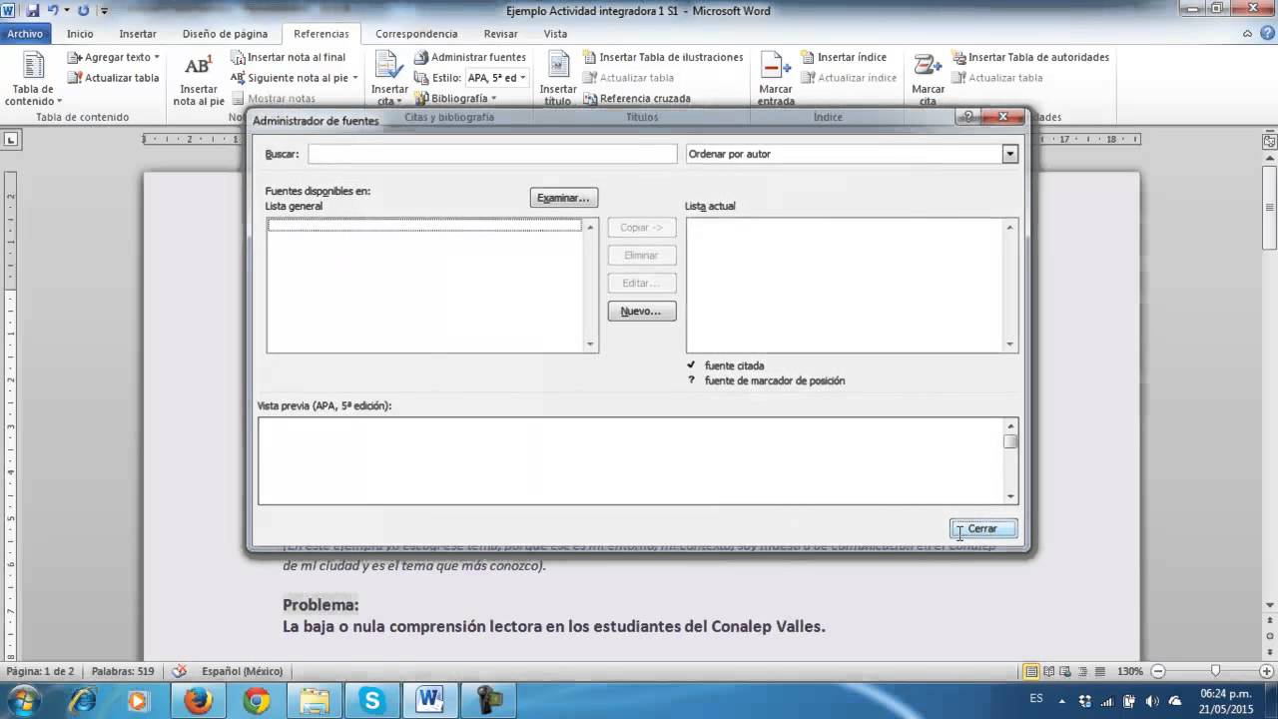
Task: Open Internet Explorer from the taskbar
Action: coord(82,700)
